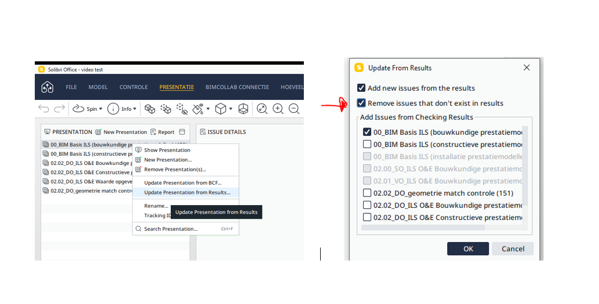Click the dialog list horizontal scrollbar
Viewport: 599px width, 304px height.
click(423, 227)
